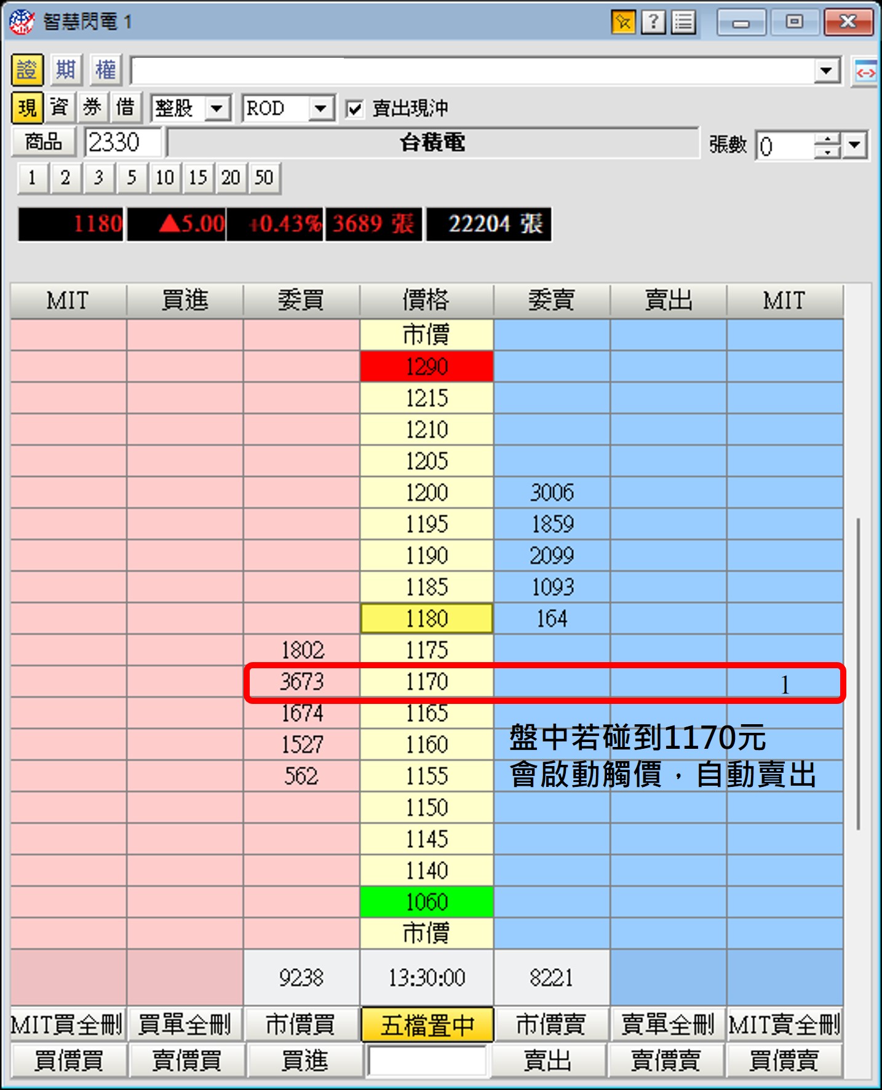This screenshot has height=1090, width=882.
Task: Set quantity with the 15 preset button
Action: pos(198,178)
